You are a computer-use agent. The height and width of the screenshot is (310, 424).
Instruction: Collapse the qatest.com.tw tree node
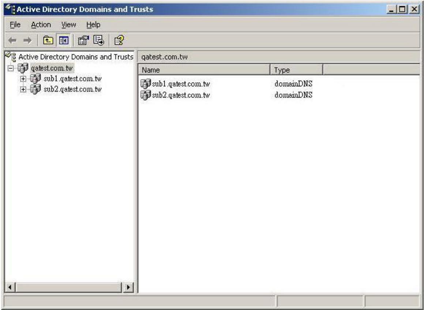11,68
